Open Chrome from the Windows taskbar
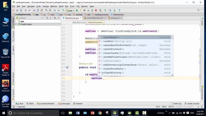Image resolution: width=206 pixels, height=116 pixels. [x=100, y=113]
